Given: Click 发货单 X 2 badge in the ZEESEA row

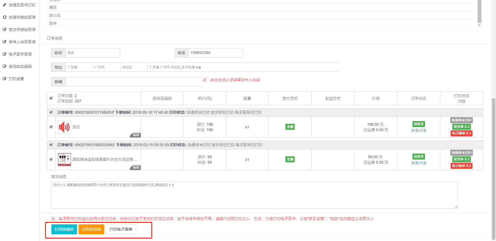Looking at the screenshot, I should click(x=462, y=159).
